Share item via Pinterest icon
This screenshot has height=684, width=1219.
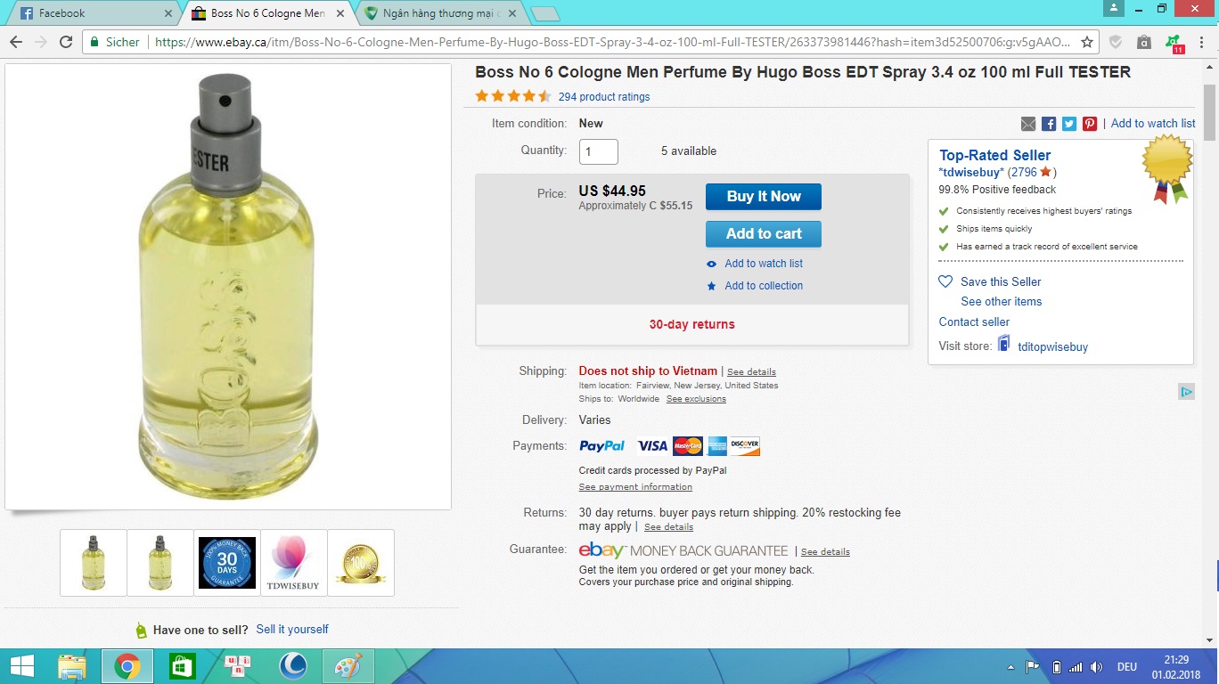point(1090,124)
